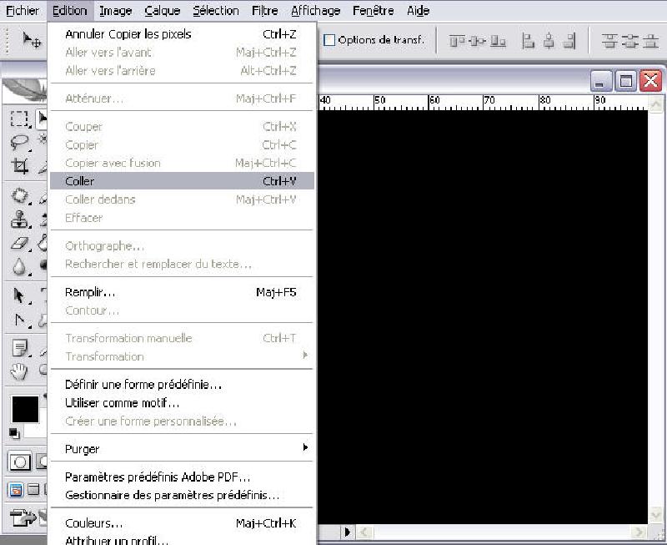Click the black foreground color swatch
Viewport: 667px width, 545px height.
(25, 409)
